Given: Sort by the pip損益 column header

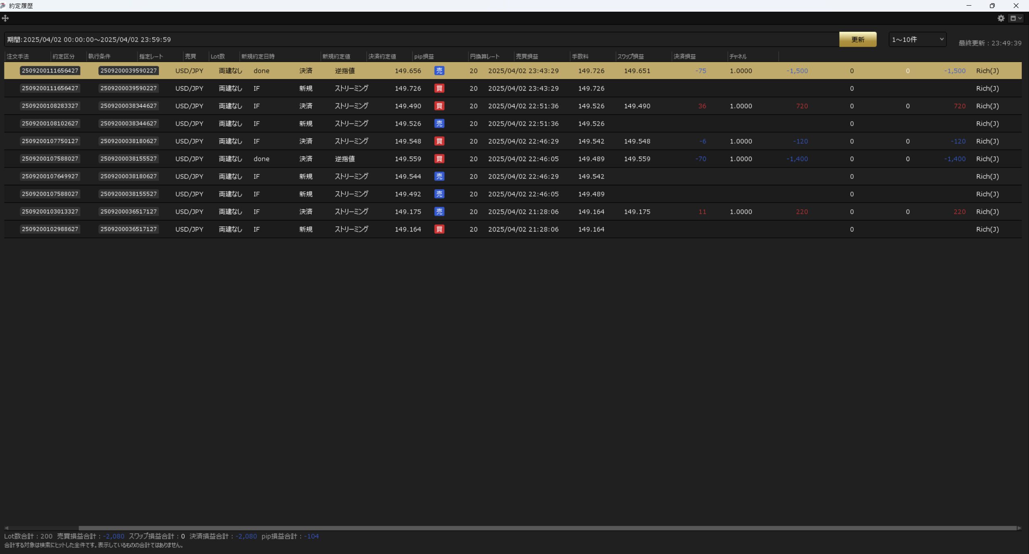Looking at the screenshot, I should pos(424,57).
